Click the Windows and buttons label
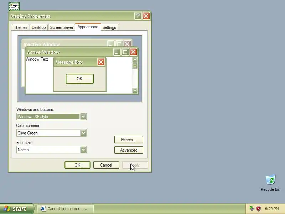Screen dimensions: 285x214 point(35,109)
